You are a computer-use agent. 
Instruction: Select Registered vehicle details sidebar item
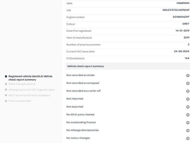coord(30,78)
